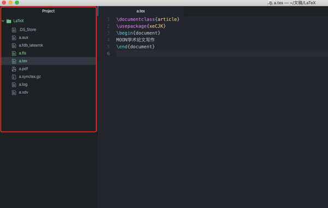Collapse the LaTeX project folder

click(3, 21)
